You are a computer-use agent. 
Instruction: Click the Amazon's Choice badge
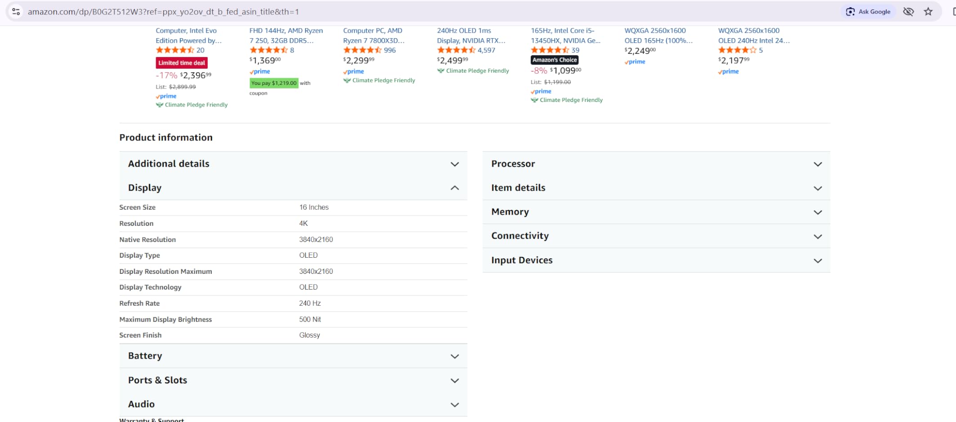(x=555, y=60)
